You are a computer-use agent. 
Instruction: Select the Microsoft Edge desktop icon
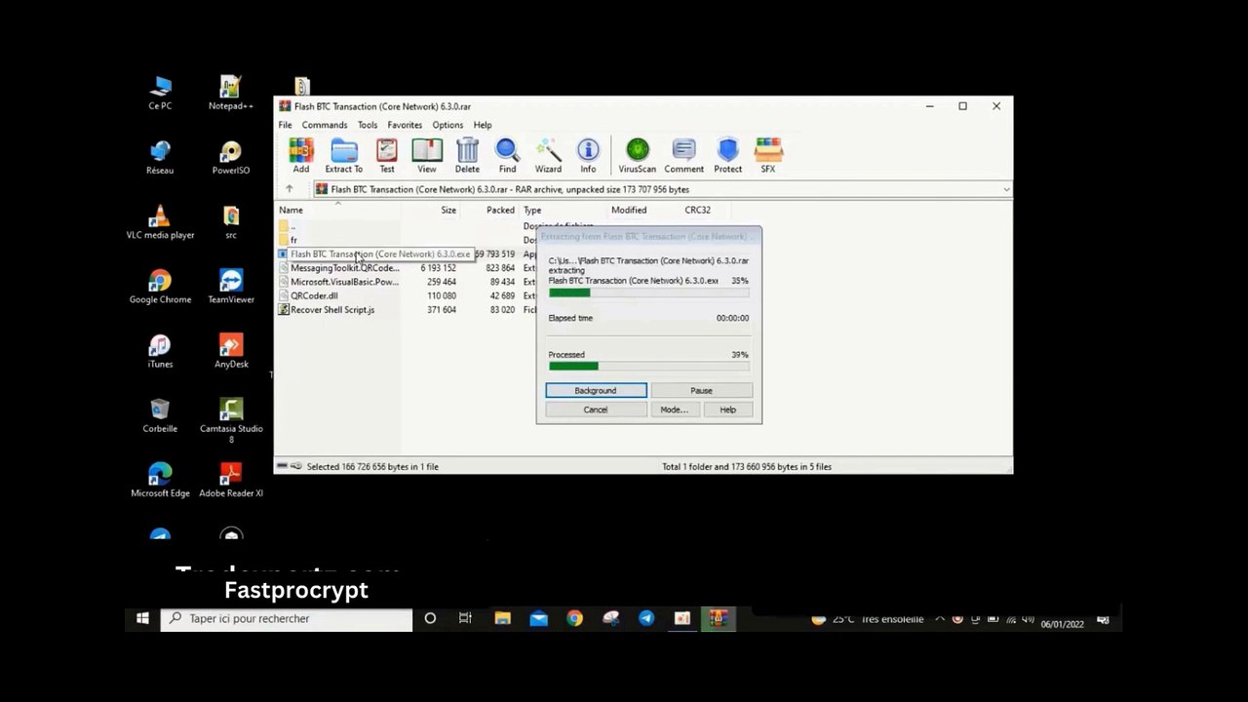pyautogui.click(x=160, y=480)
